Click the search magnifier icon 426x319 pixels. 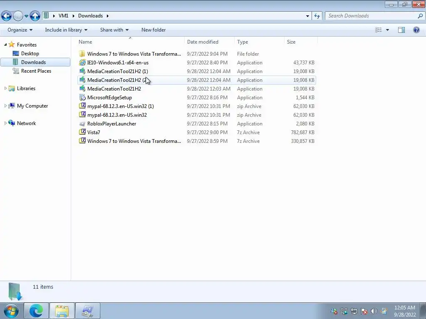click(x=420, y=16)
